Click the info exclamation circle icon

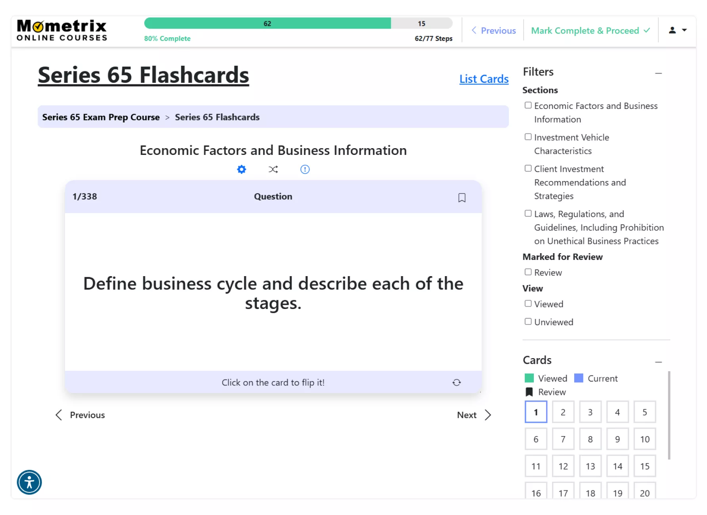coord(305,170)
